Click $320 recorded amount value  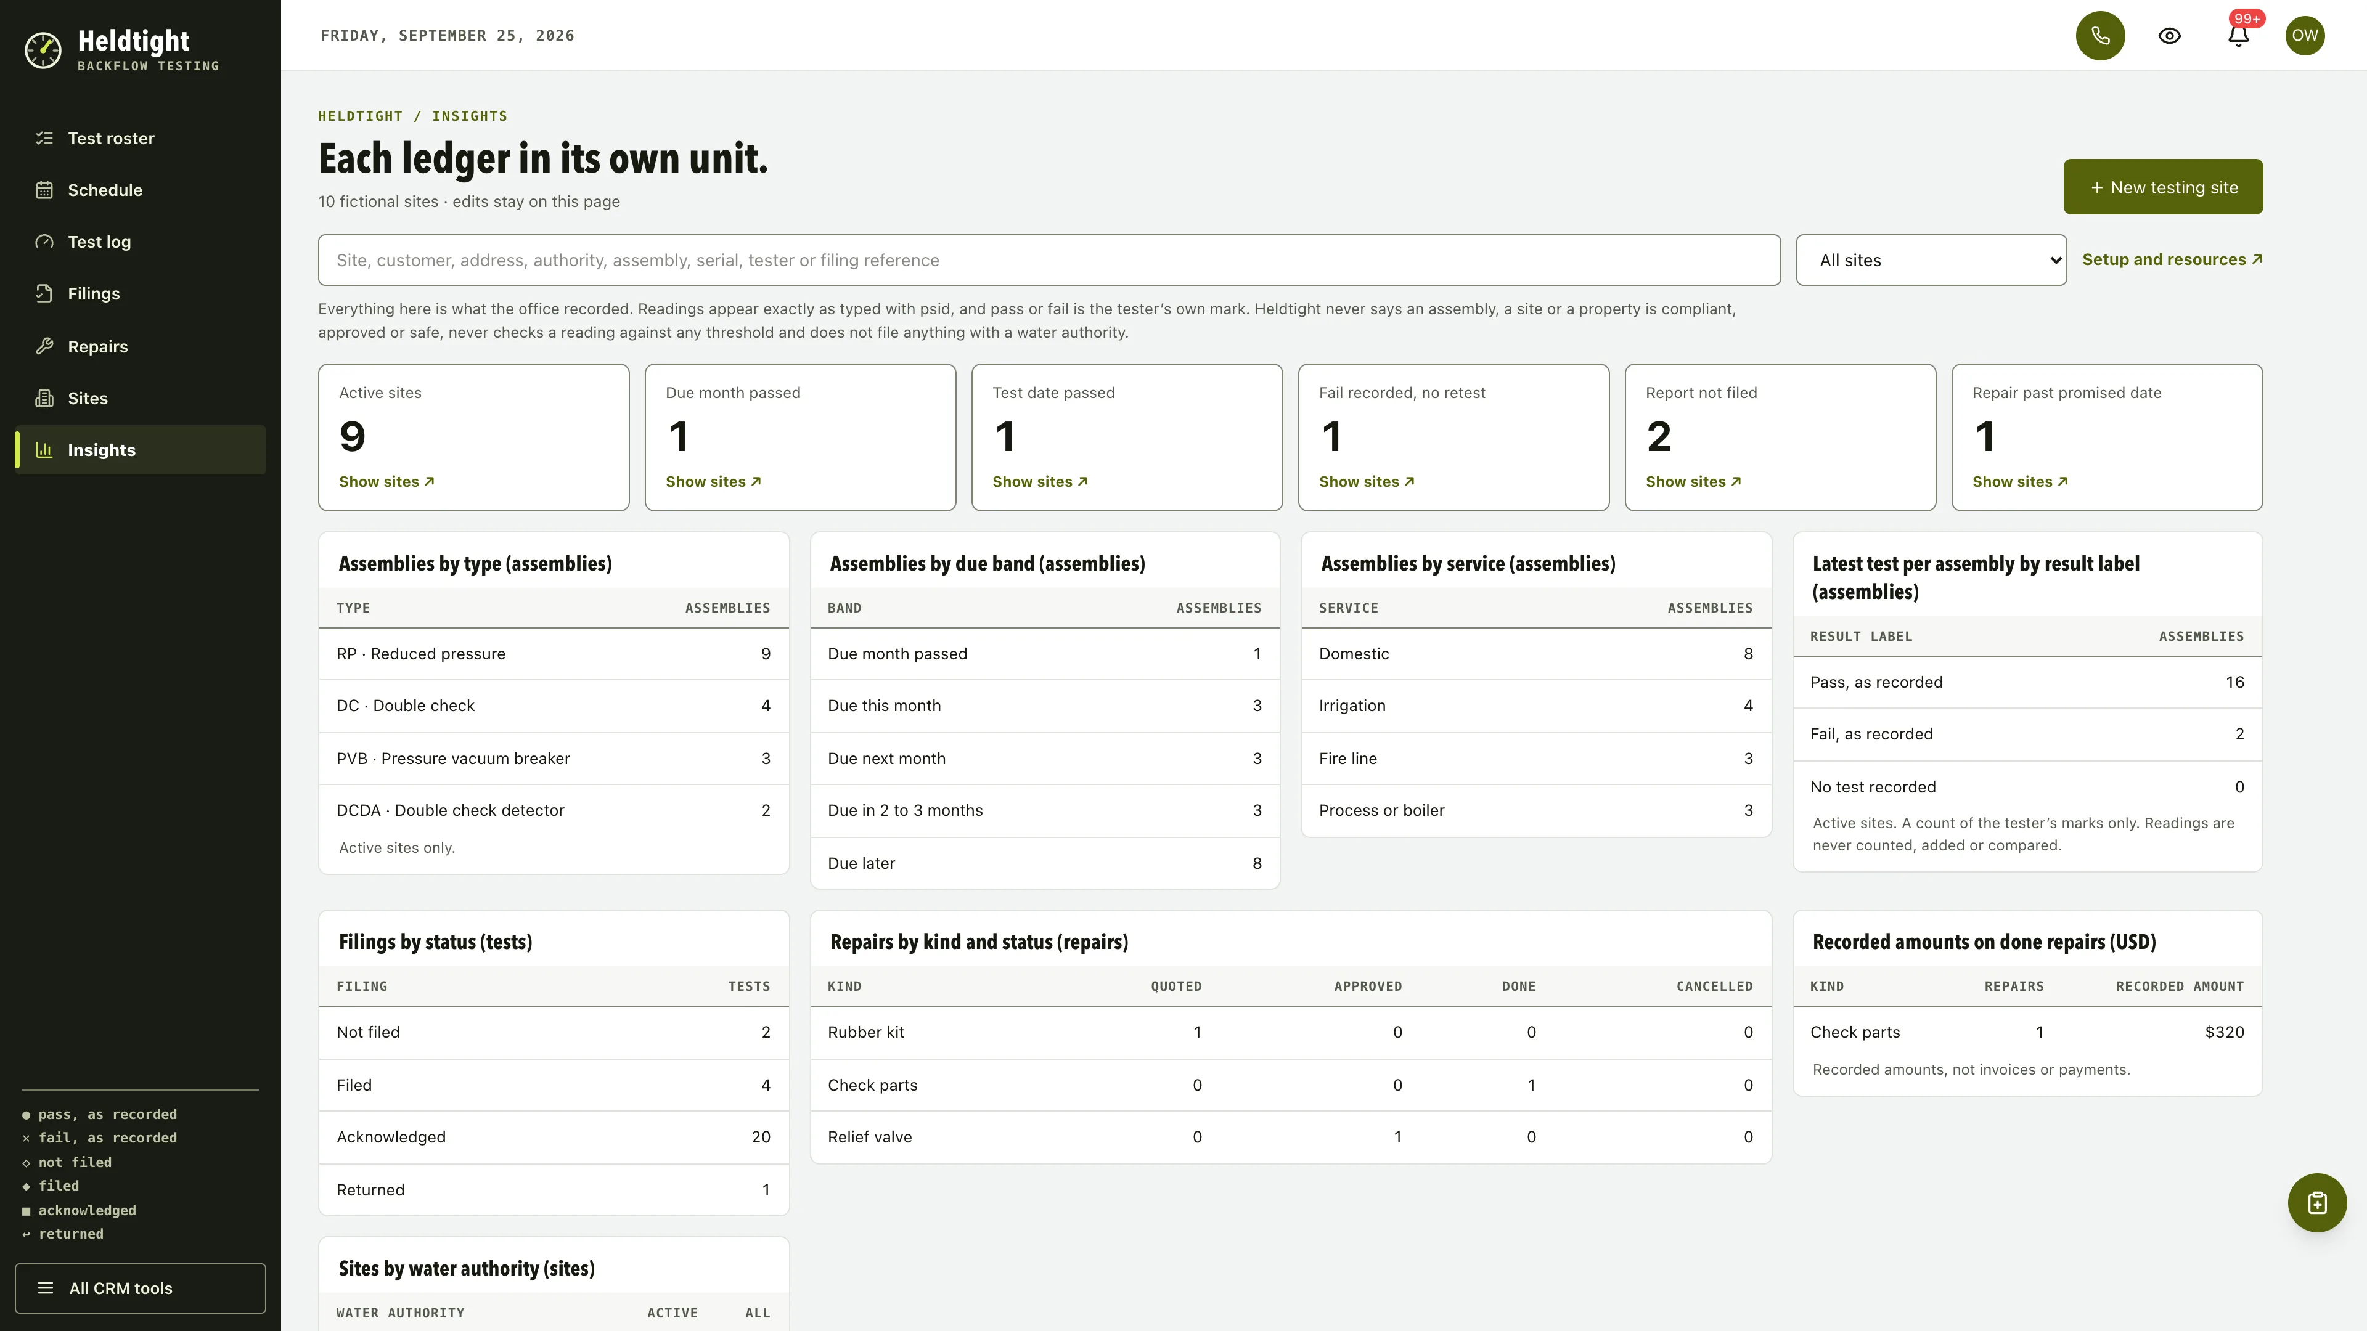pyautogui.click(x=2223, y=1033)
